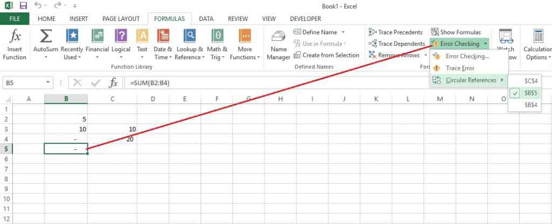
Task: Click the Save icon in quick access
Action: pos(23,6)
